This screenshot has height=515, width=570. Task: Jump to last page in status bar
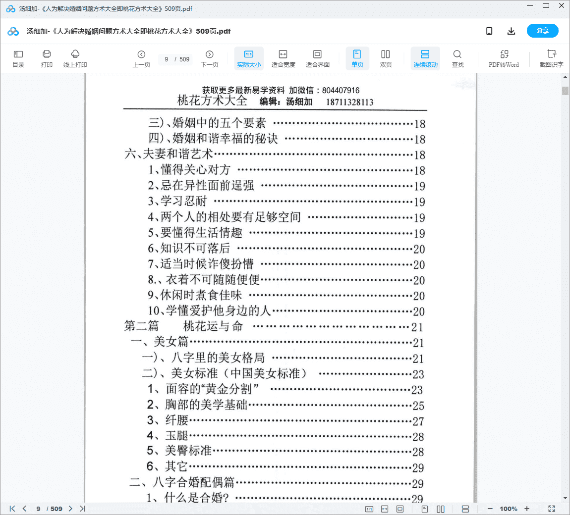tap(82, 509)
